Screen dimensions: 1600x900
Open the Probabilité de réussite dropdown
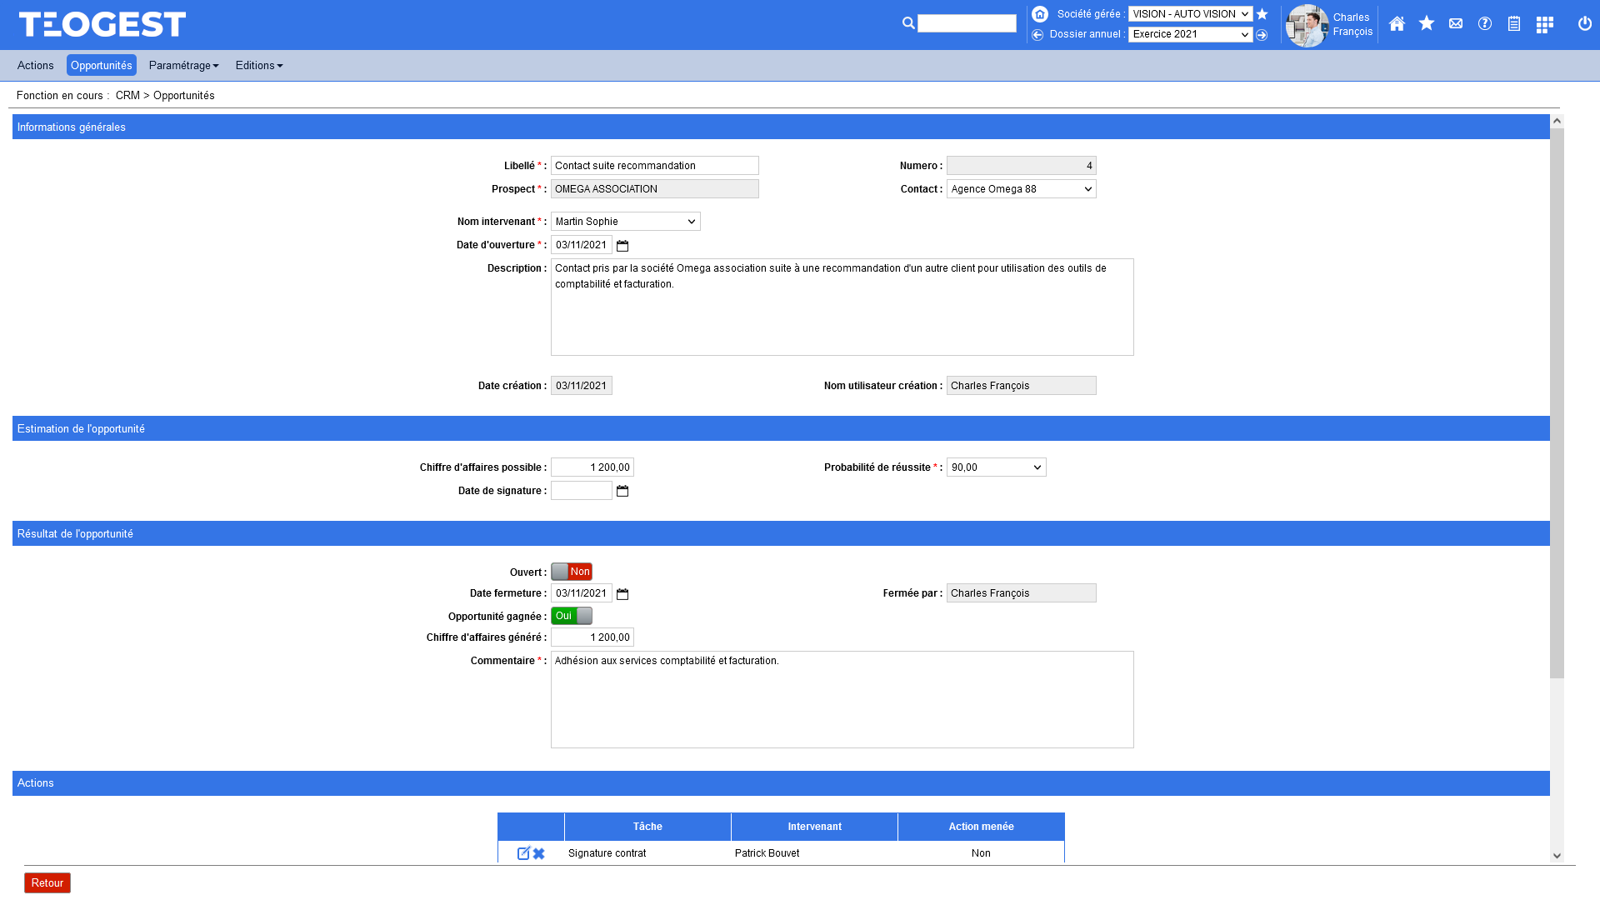coord(996,467)
